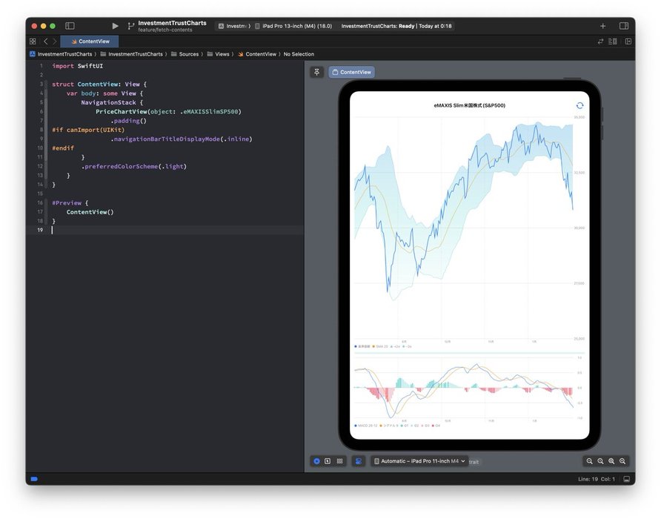661x519 pixels.
Task: Click the PriceChartView(object: .eMAXISSlimSP500) line
Action: (x=168, y=112)
